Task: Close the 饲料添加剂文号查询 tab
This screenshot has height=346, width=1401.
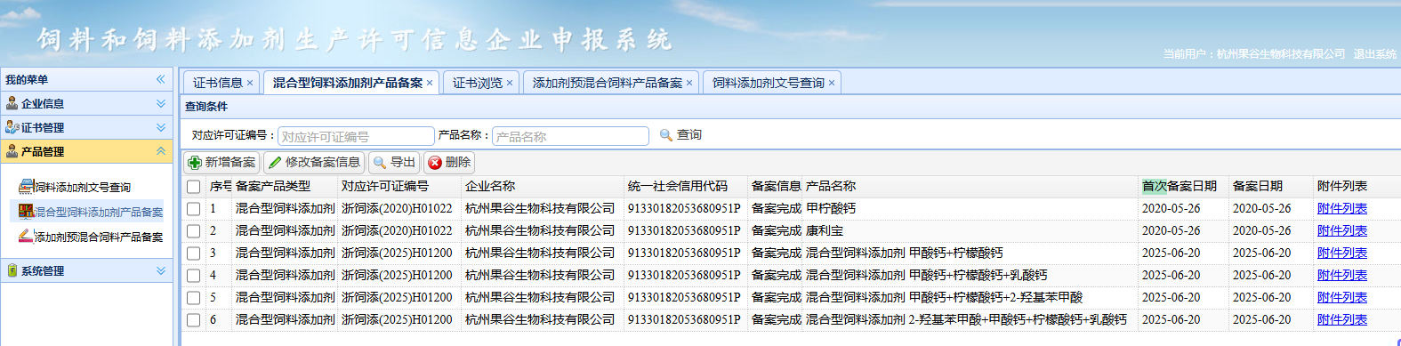Action: [x=832, y=84]
